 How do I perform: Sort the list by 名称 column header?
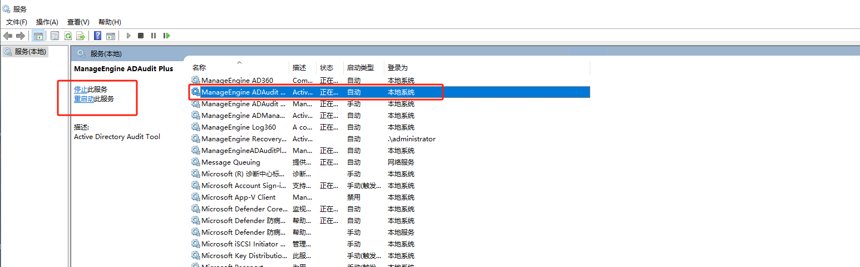coord(199,68)
